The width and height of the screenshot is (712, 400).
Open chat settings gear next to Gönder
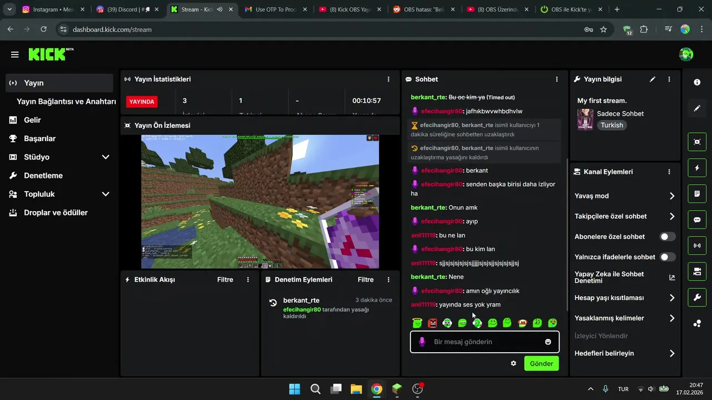point(513,363)
